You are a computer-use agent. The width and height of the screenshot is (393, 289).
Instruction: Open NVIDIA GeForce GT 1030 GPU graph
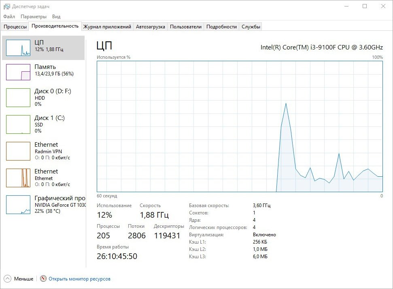click(18, 204)
